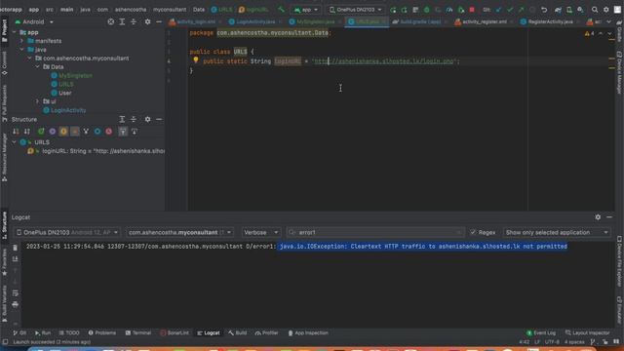This screenshot has height=351, width=624.
Task: Open Show only selected application dropdown
Action: click(557, 232)
